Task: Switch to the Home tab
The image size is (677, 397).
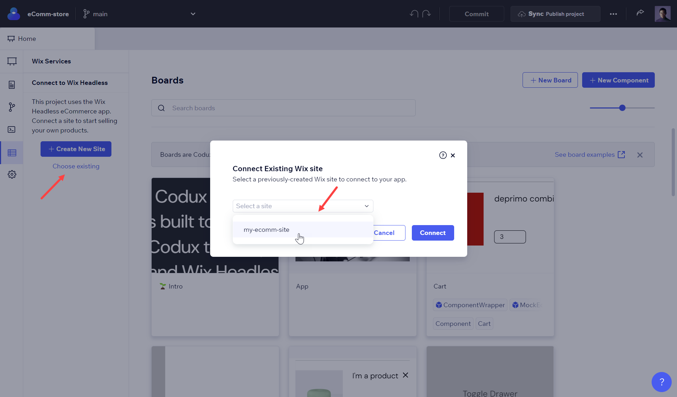Action: click(47, 39)
